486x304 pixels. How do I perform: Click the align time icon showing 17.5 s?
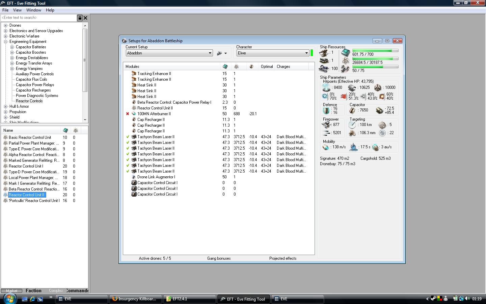353,147
